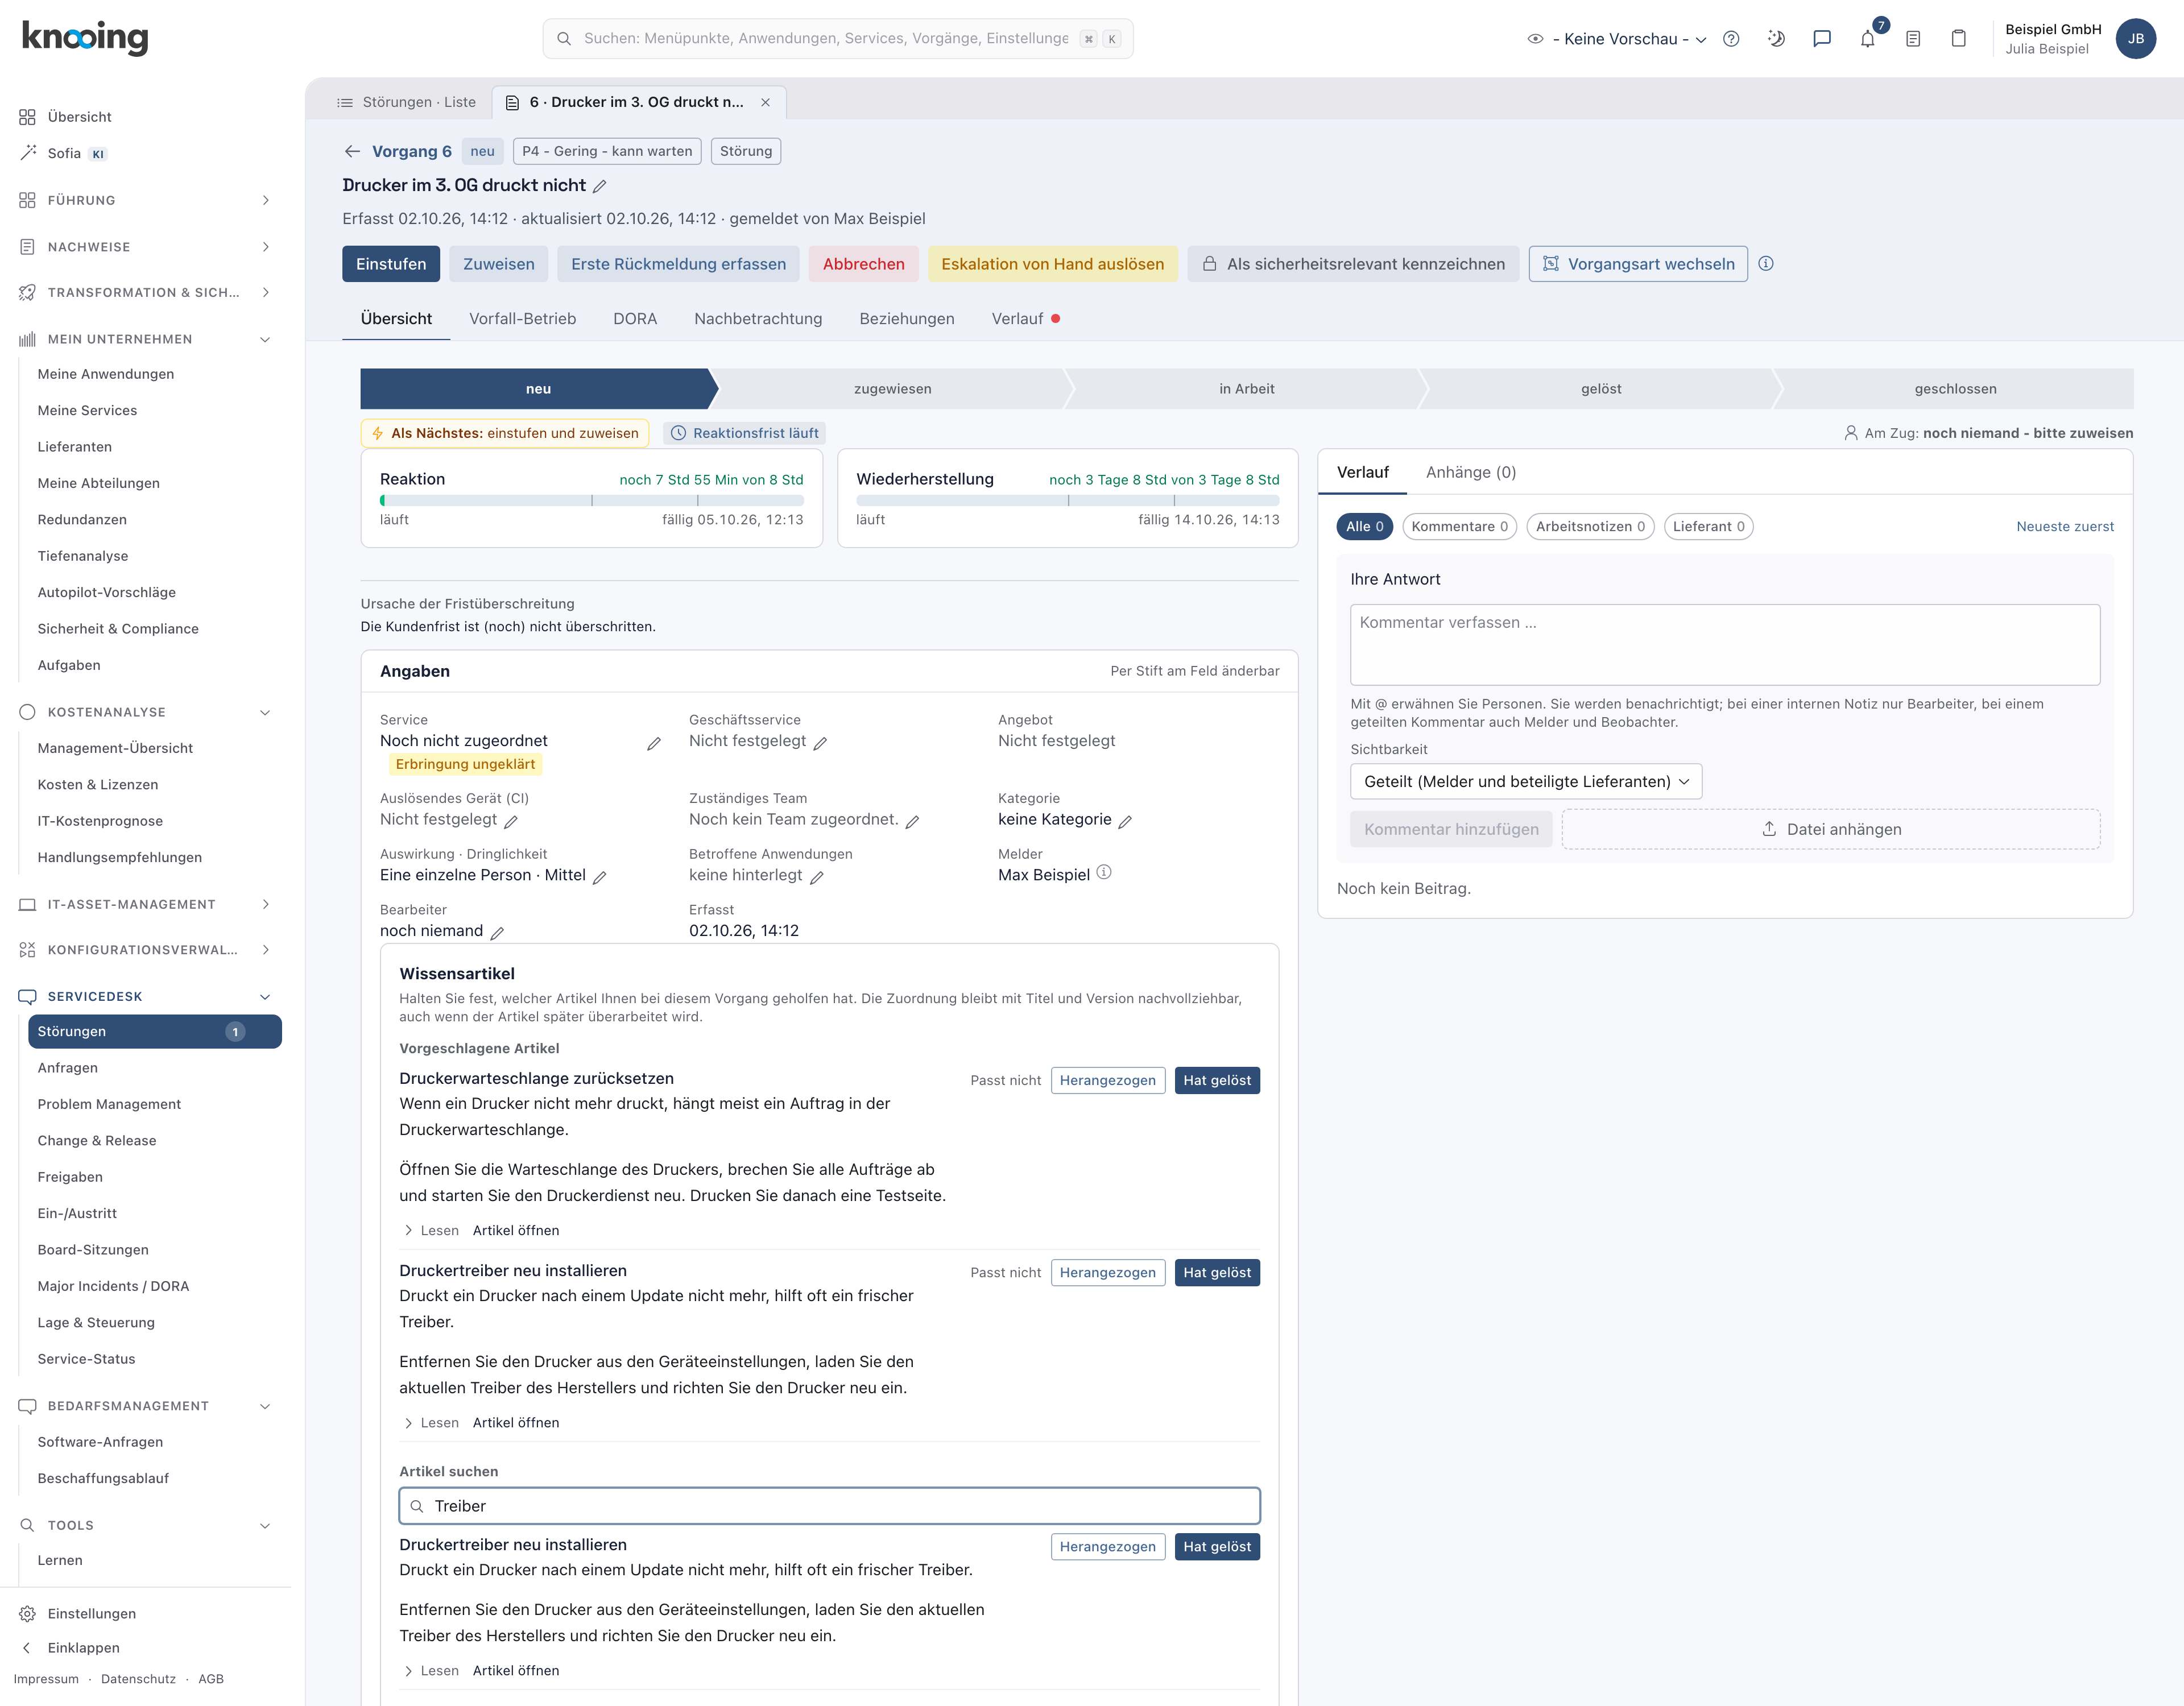Expand the NACHWEISE sidebar section
The width and height of the screenshot is (2184, 1706).
(145, 247)
